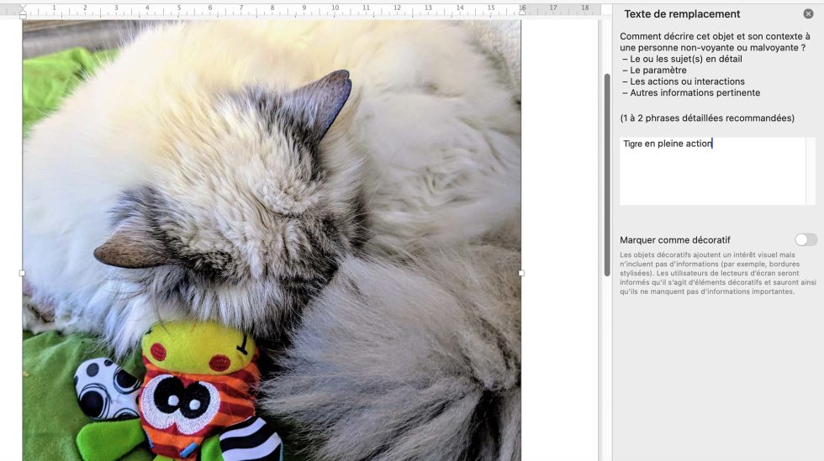This screenshot has width=824, height=461.
Task: Click the decorative objects explanation paragraph
Action: 717,273
